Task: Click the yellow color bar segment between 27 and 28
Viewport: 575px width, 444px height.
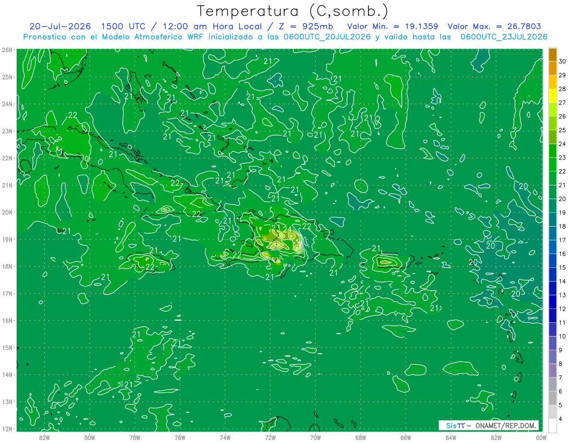Action: tap(552, 96)
